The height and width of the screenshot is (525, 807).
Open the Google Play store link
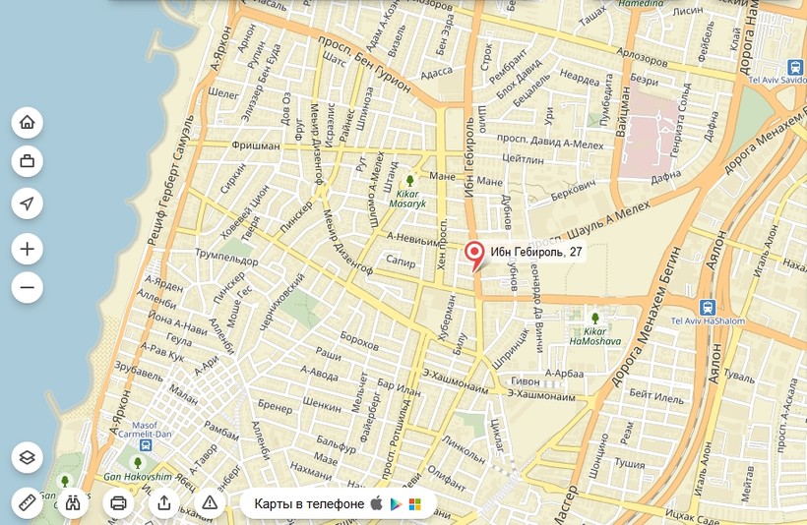[396, 504]
